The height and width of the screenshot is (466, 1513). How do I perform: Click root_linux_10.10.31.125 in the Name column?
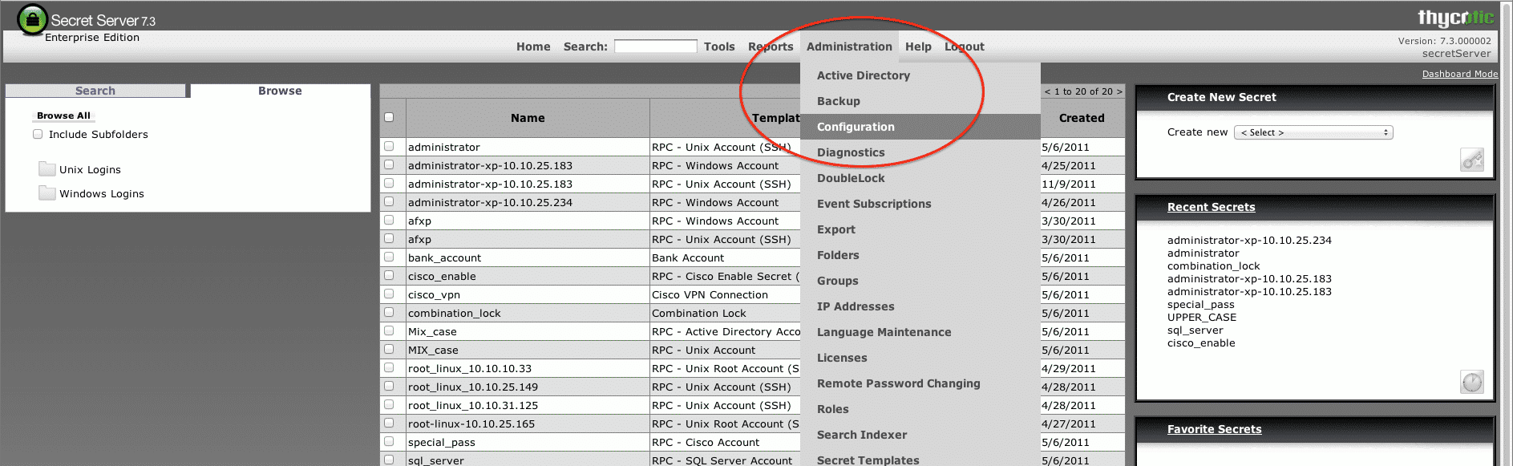472,405
